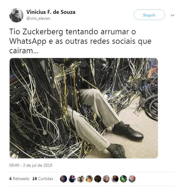This screenshot has height=187, width=176.
Task: Open the last liker avatar
Action: [132, 179]
